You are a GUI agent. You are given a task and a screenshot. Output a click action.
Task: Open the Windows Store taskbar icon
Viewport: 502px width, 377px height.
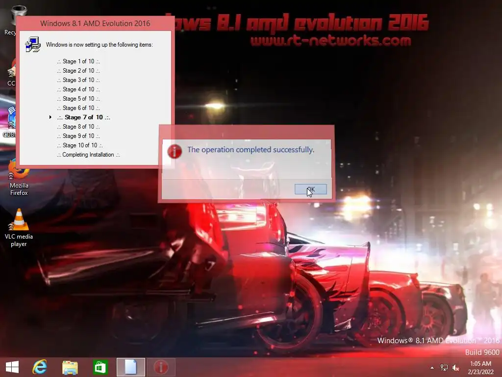coord(100,367)
